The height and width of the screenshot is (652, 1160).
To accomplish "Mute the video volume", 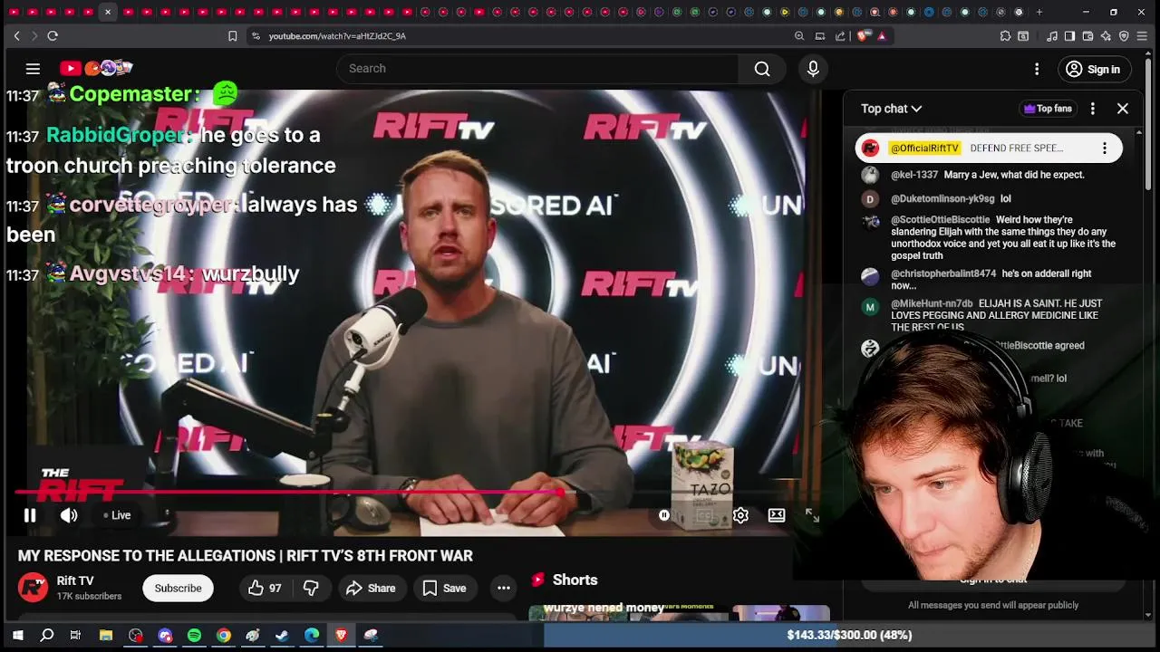I will [x=69, y=515].
